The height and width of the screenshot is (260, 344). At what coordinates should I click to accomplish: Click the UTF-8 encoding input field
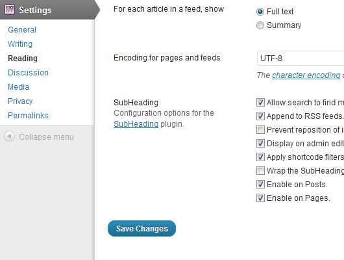click(x=301, y=58)
